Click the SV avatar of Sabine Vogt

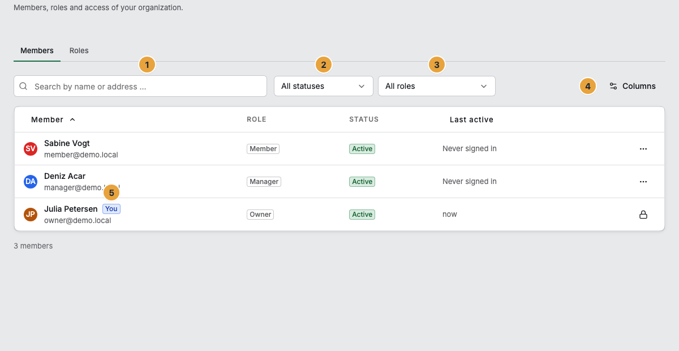pyautogui.click(x=31, y=149)
